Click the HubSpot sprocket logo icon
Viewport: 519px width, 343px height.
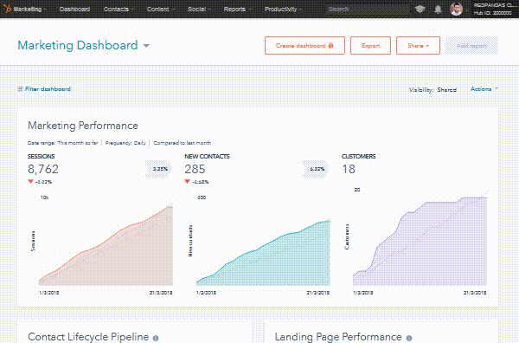7,9
